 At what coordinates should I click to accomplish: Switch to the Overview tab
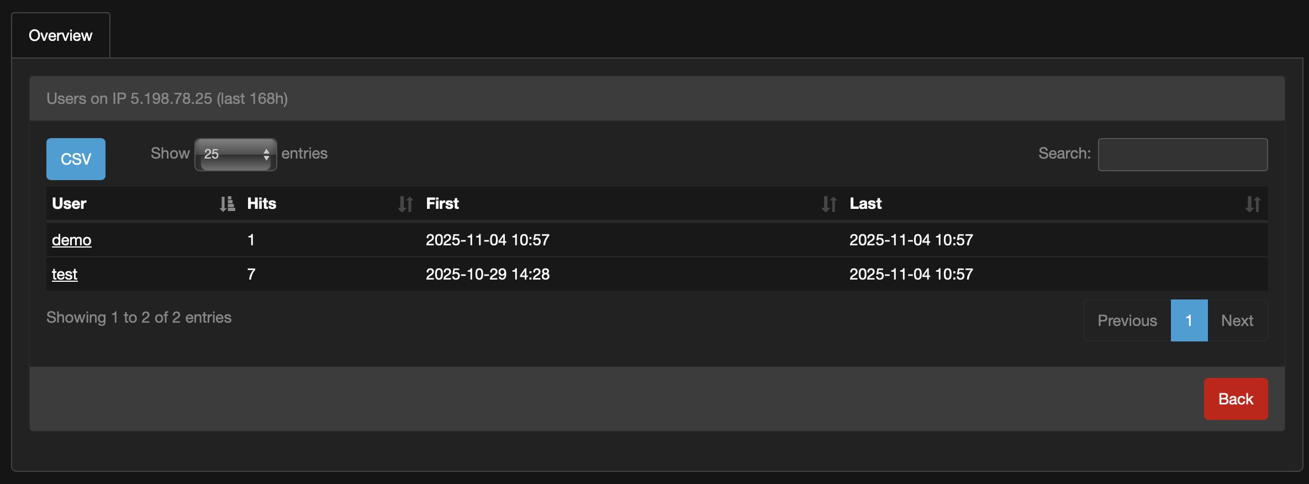[61, 36]
